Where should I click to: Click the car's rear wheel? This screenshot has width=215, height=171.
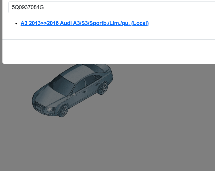pyautogui.click(x=103, y=89)
